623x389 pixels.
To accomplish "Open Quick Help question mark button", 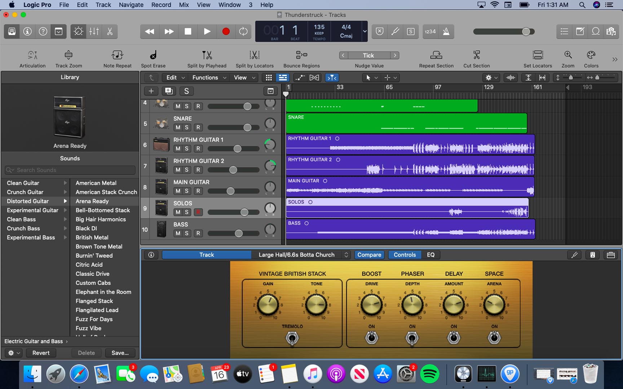I will click(x=43, y=31).
